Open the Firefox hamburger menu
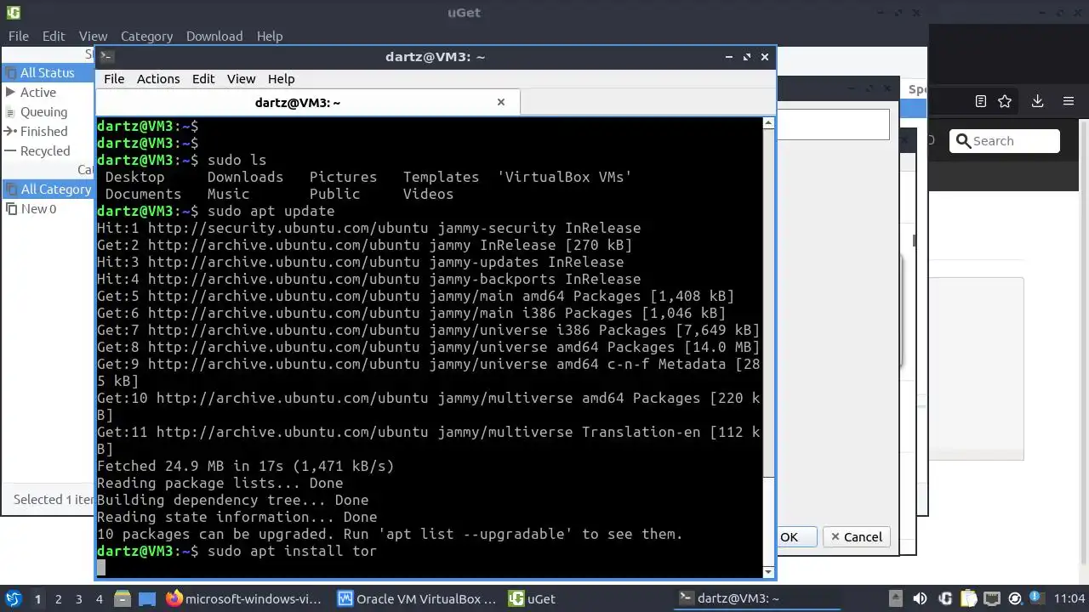The height and width of the screenshot is (612, 1089). click(x=1069, y=101)
